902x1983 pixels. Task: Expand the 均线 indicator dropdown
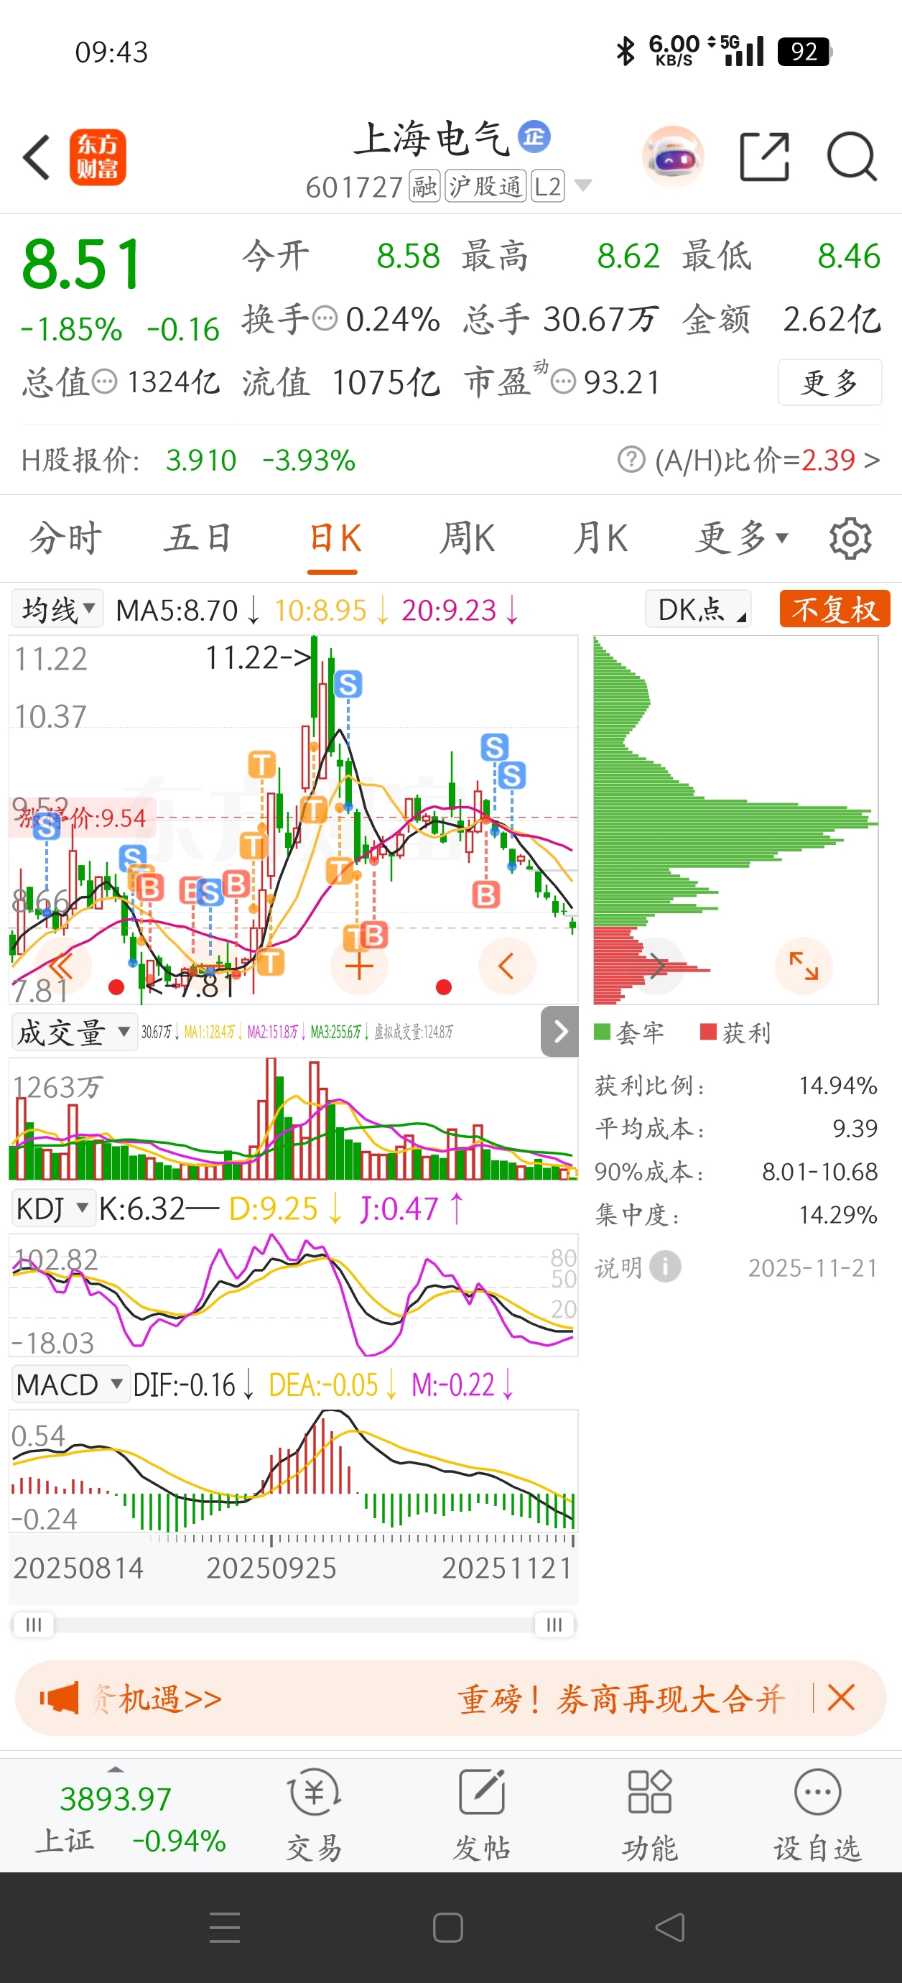click(57, 610)
